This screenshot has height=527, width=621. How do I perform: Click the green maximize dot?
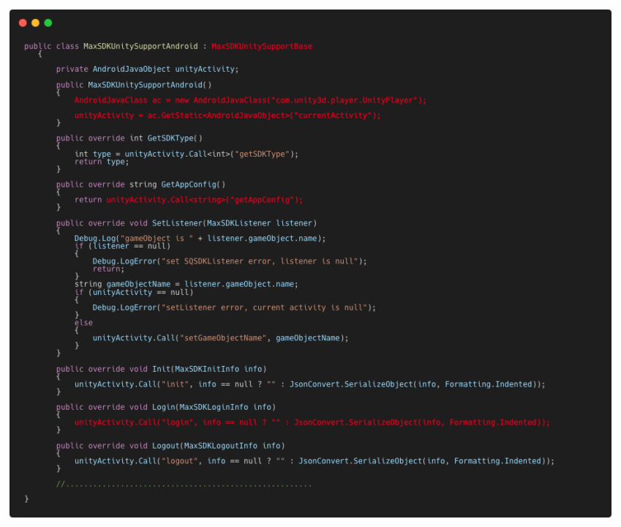pyautogui.click(x=48, y=23)
